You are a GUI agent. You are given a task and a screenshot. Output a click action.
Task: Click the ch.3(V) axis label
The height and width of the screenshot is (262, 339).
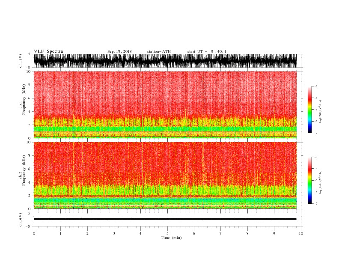(x=21, y=220)
